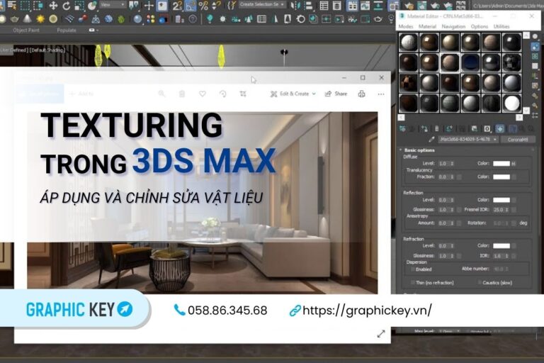The image size is (544, 363).
Task: Open the Material menu in Material Editor
Action: (427, 26)
